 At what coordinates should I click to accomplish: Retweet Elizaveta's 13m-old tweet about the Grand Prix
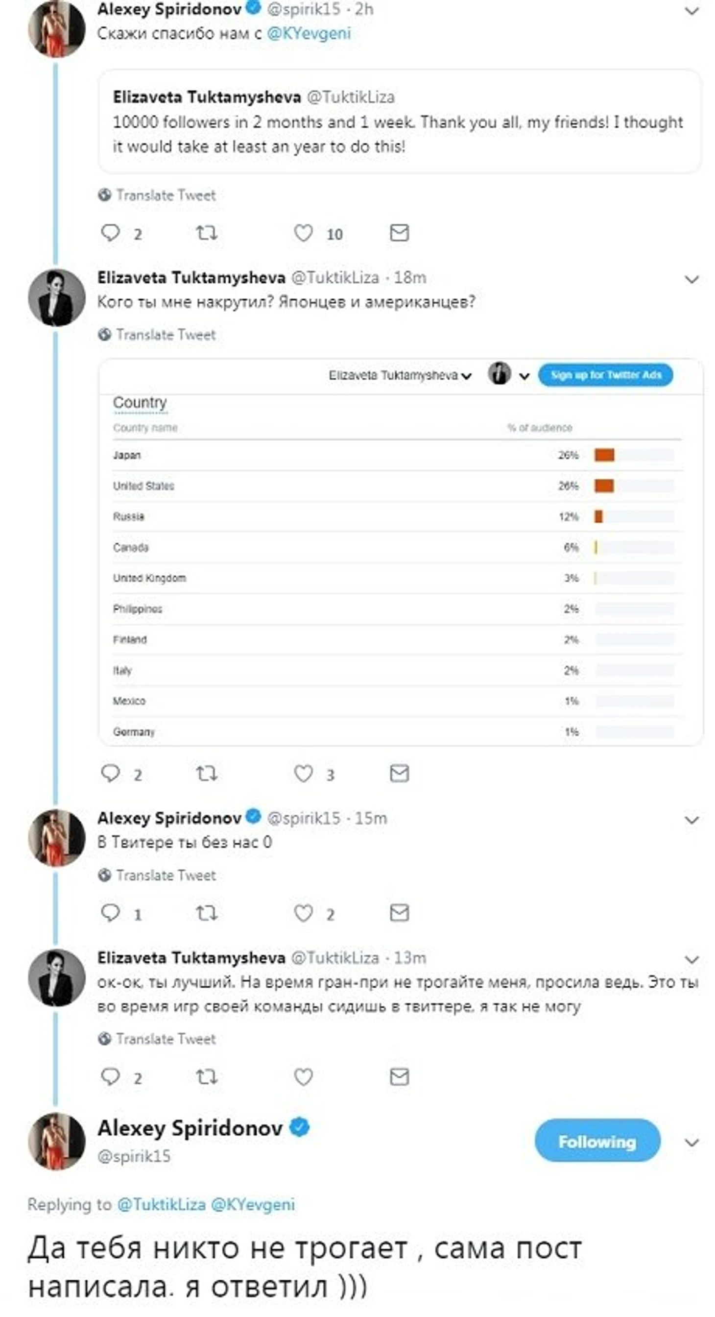tap(207, 1077)
